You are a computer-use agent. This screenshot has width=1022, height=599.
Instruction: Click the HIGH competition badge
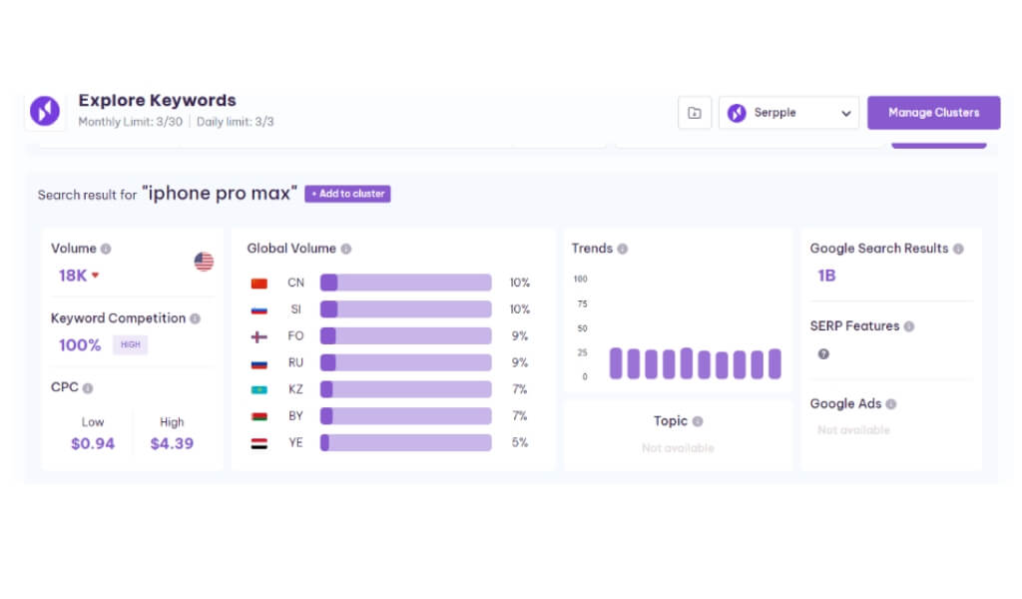(131, 344)
